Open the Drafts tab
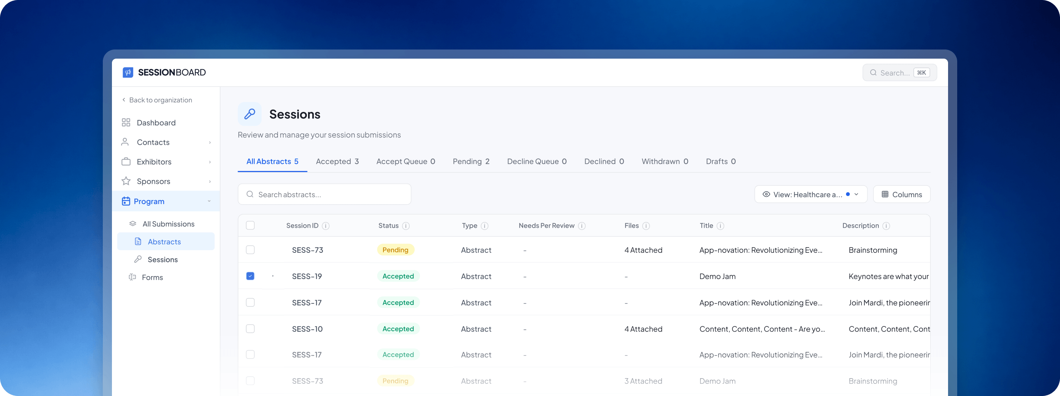The width and height of the screenshot is (1060, 396). point(721,161)
